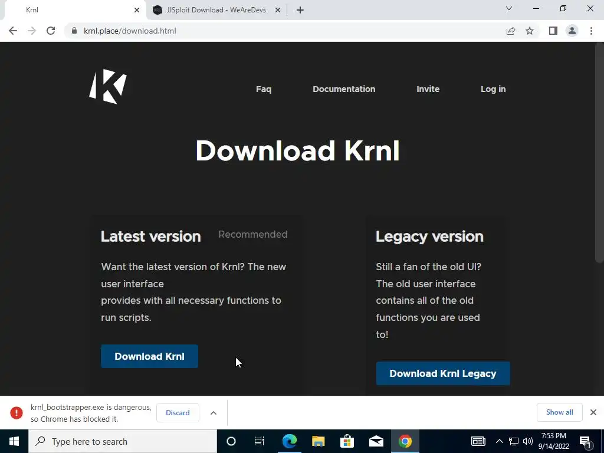Viewport: 604px width, 453px height.
Task: Click the krnl_bootstrapper.exe is dangerous message
Action: tap(91, 413)
